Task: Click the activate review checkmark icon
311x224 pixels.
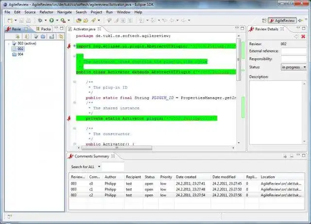Action: pyautogui.click(x=36, y=36)
